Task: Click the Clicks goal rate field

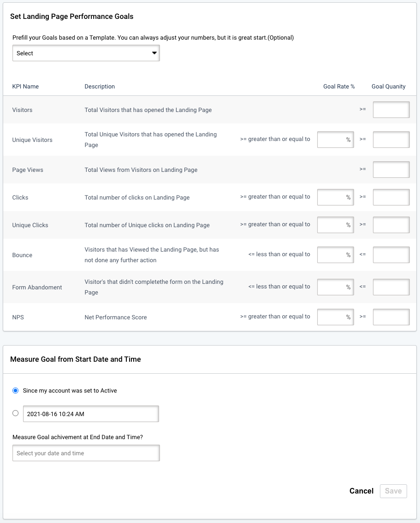Action: pyautogui.click(x=335, y=197)
